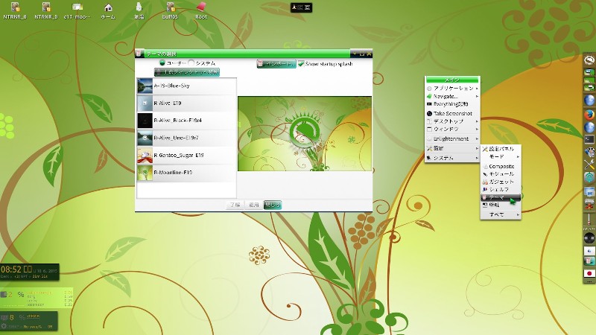Select the A-19-Blue-Sky theme
The width and height of the screenshot is (596, 335).
point(186,86)
